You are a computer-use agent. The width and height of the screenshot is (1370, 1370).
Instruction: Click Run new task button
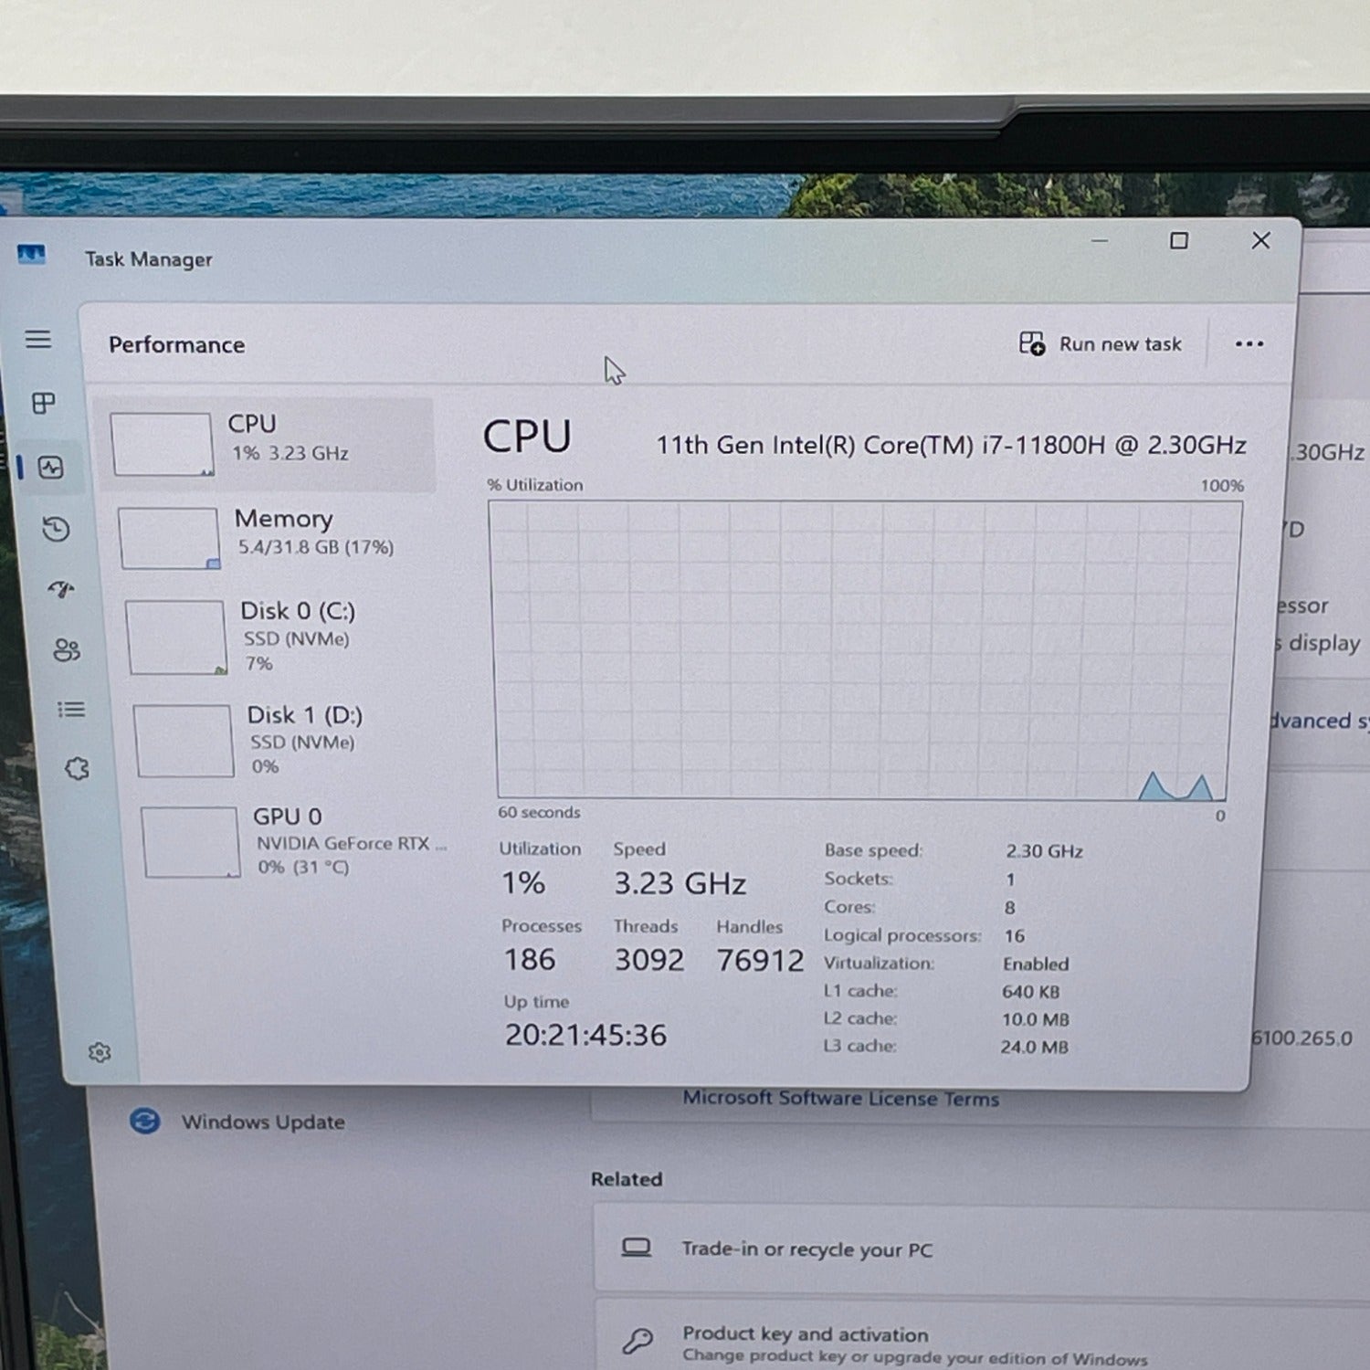click(1101, 344)
